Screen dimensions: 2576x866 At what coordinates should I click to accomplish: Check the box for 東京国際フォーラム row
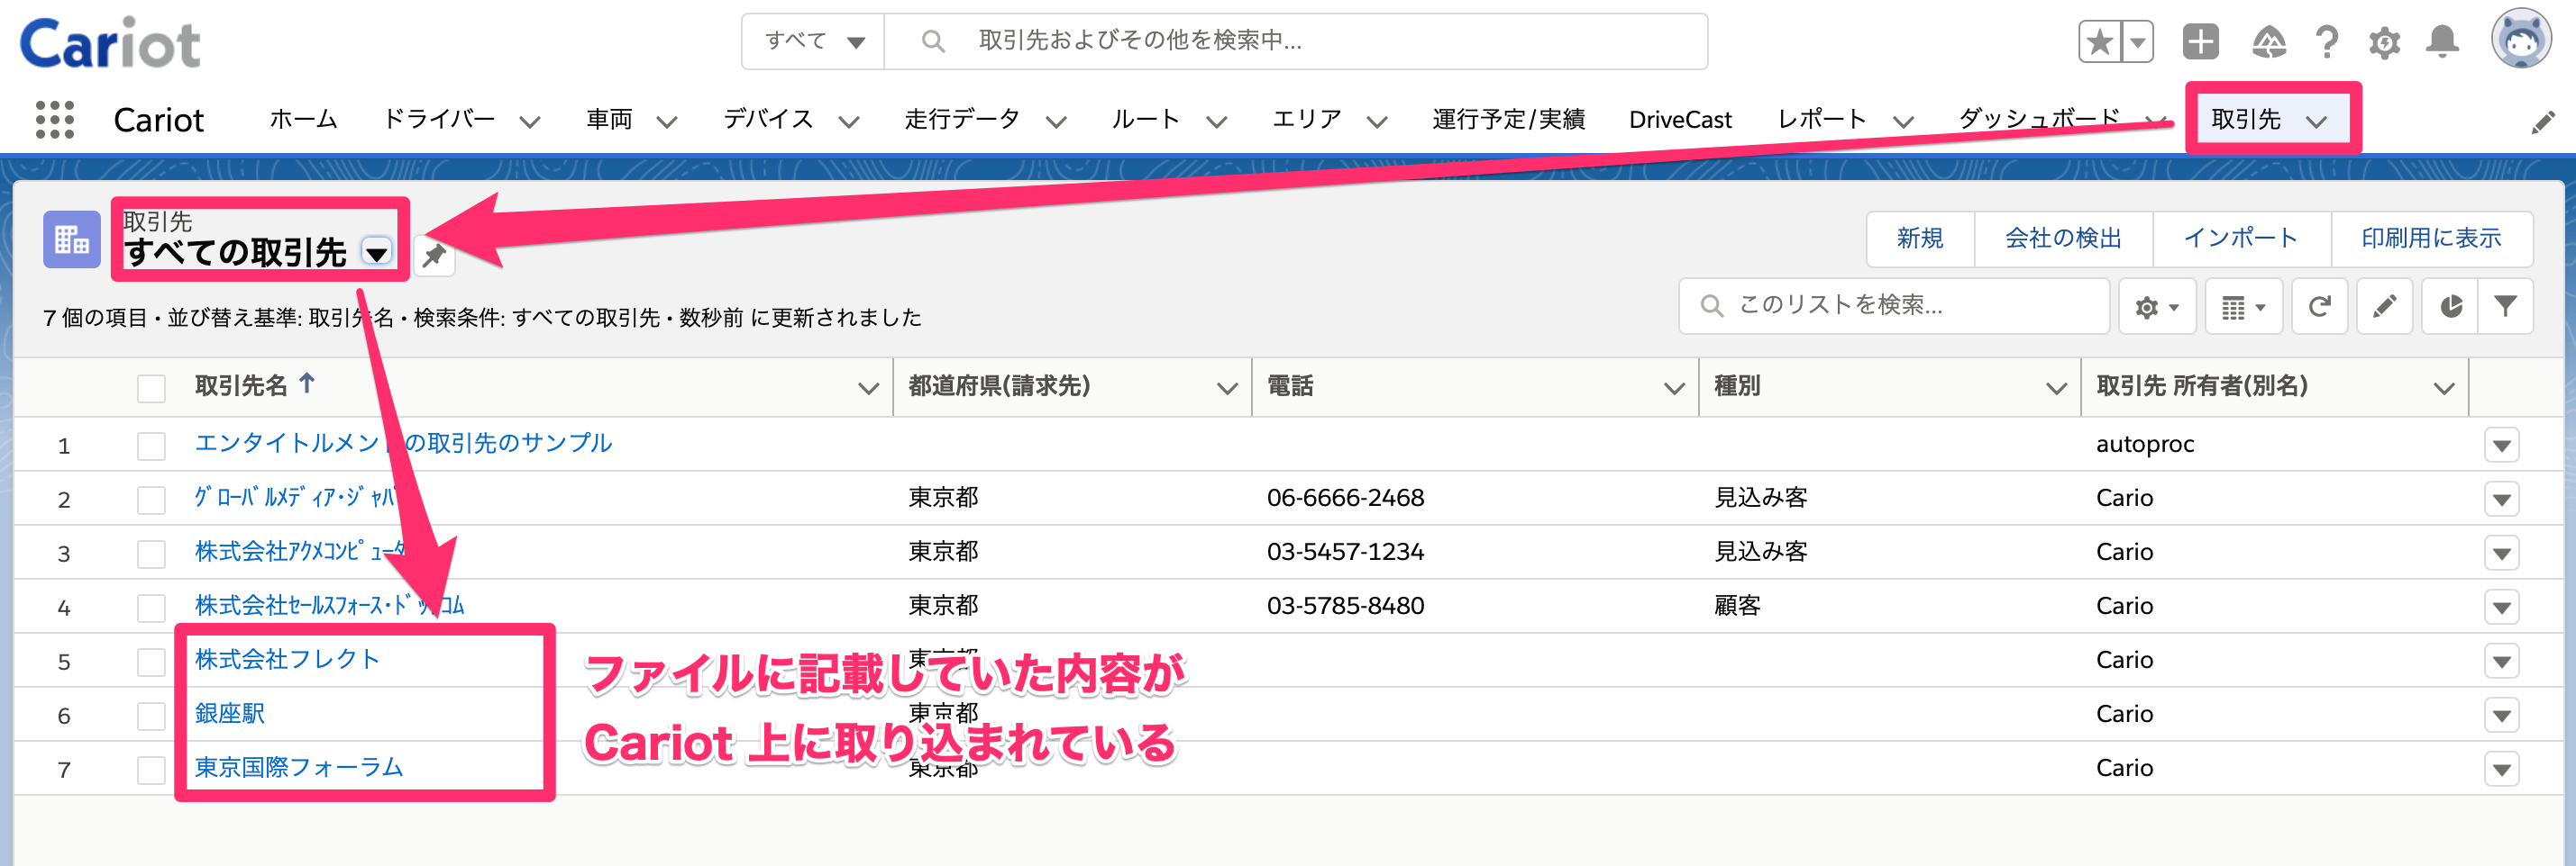pyautogui.click(x=151, y=769)
